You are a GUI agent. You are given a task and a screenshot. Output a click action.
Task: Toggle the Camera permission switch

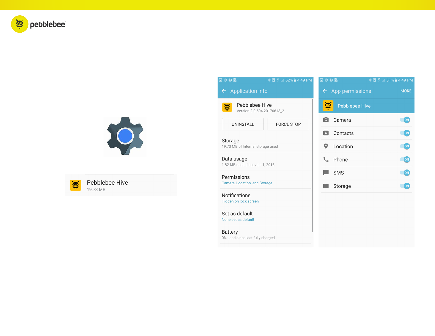405,120
